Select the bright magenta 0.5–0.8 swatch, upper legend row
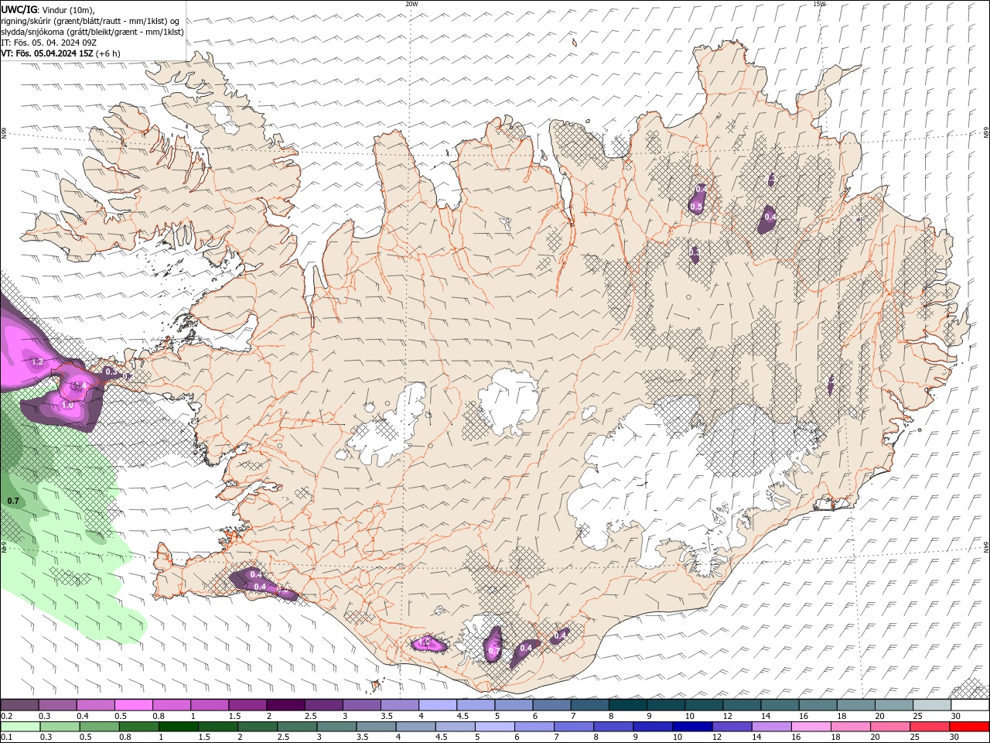This screenshot has width=990, height=743. pos(133,705)
